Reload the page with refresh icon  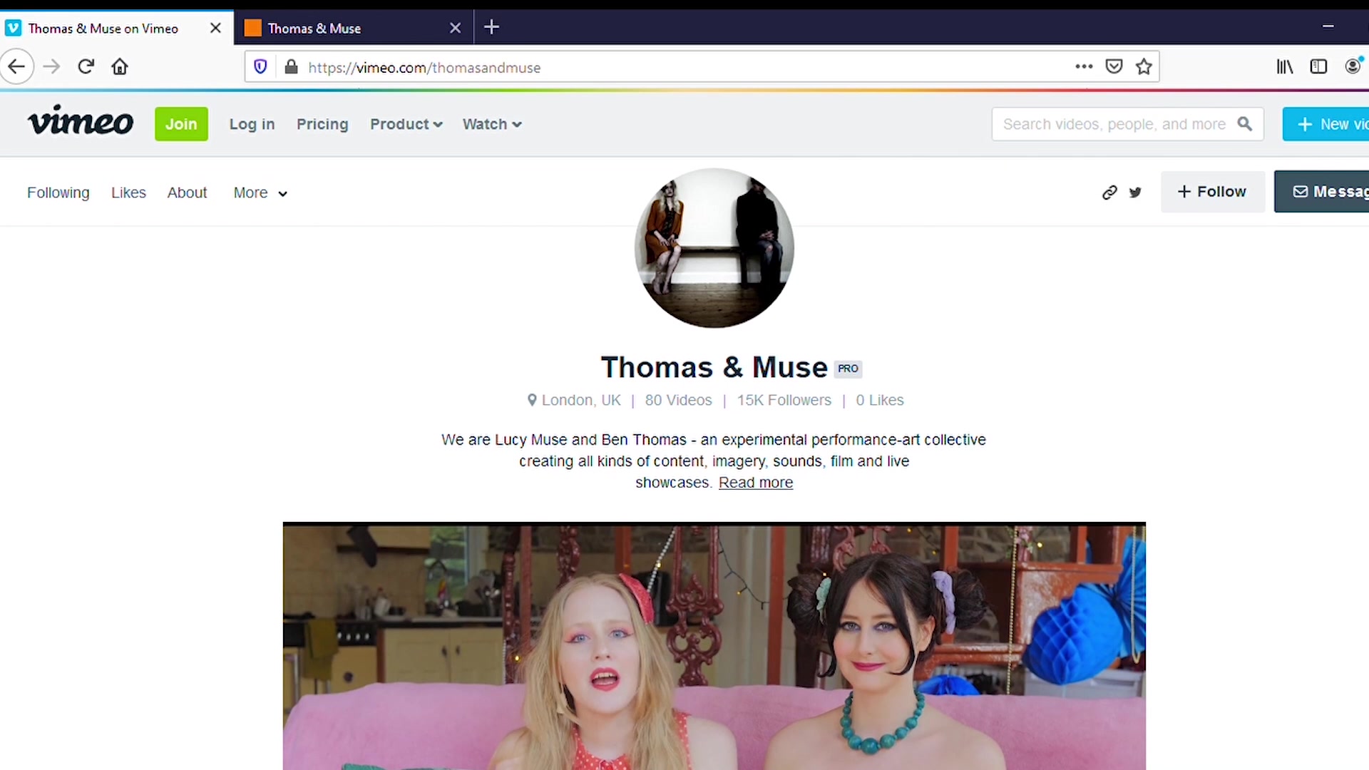click(86, 66)
